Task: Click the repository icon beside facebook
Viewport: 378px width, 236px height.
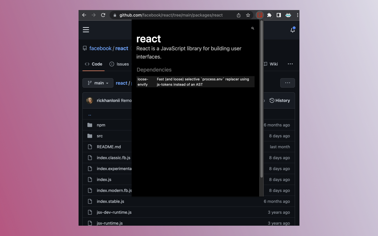Action: pos(85,48)
